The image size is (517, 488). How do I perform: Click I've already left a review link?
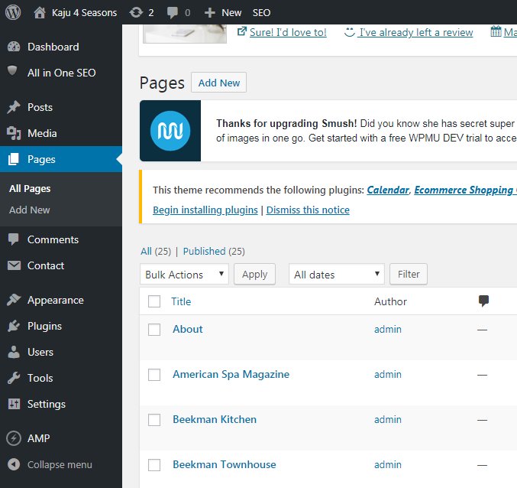point(415,32)
